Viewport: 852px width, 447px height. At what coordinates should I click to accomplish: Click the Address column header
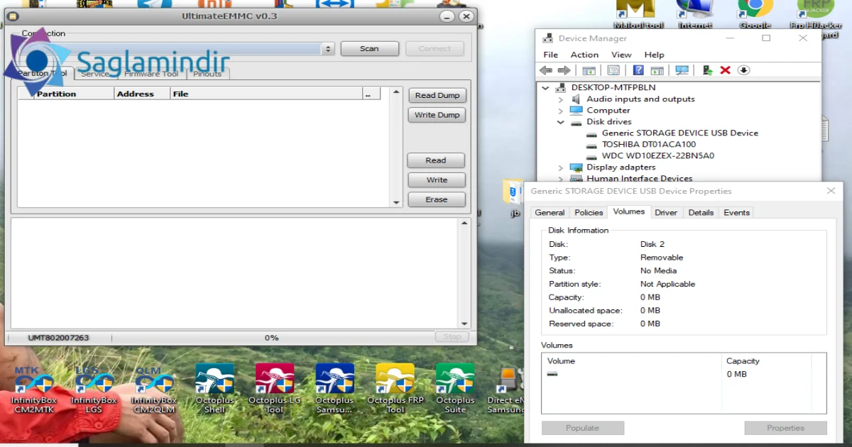coord(142,94)
